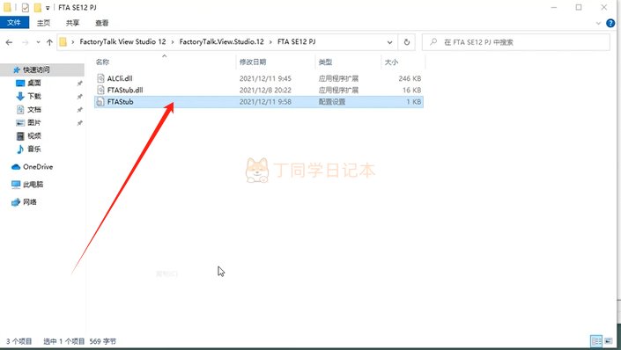Switch to large icons view in status bar
The height and width of the screenshot is (350, 621).
click(609, 341)
